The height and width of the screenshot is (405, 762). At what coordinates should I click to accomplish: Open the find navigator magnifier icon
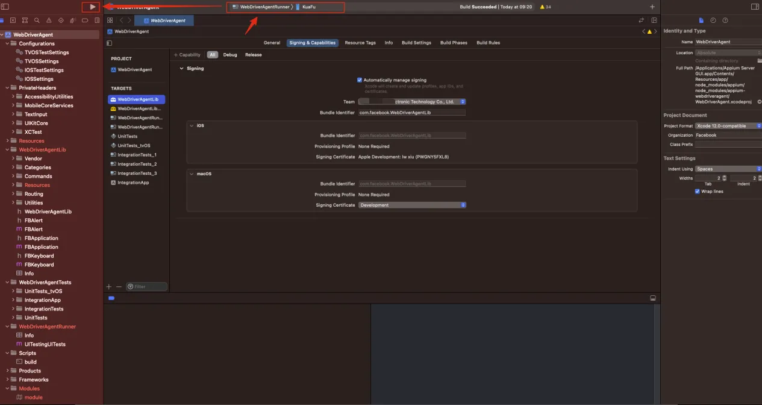(x=37, y=20)
